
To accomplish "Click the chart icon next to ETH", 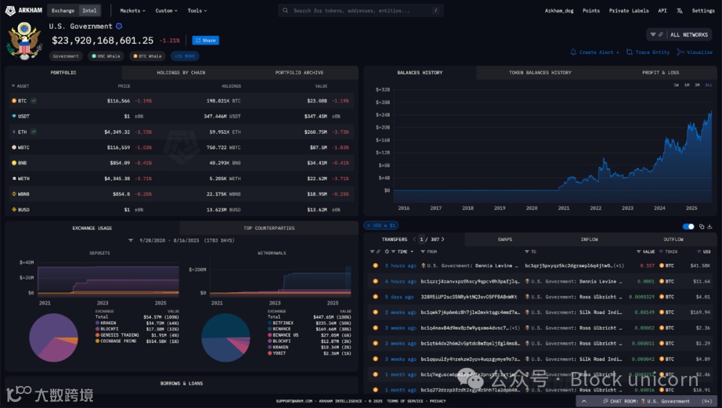I will point(33,132).
